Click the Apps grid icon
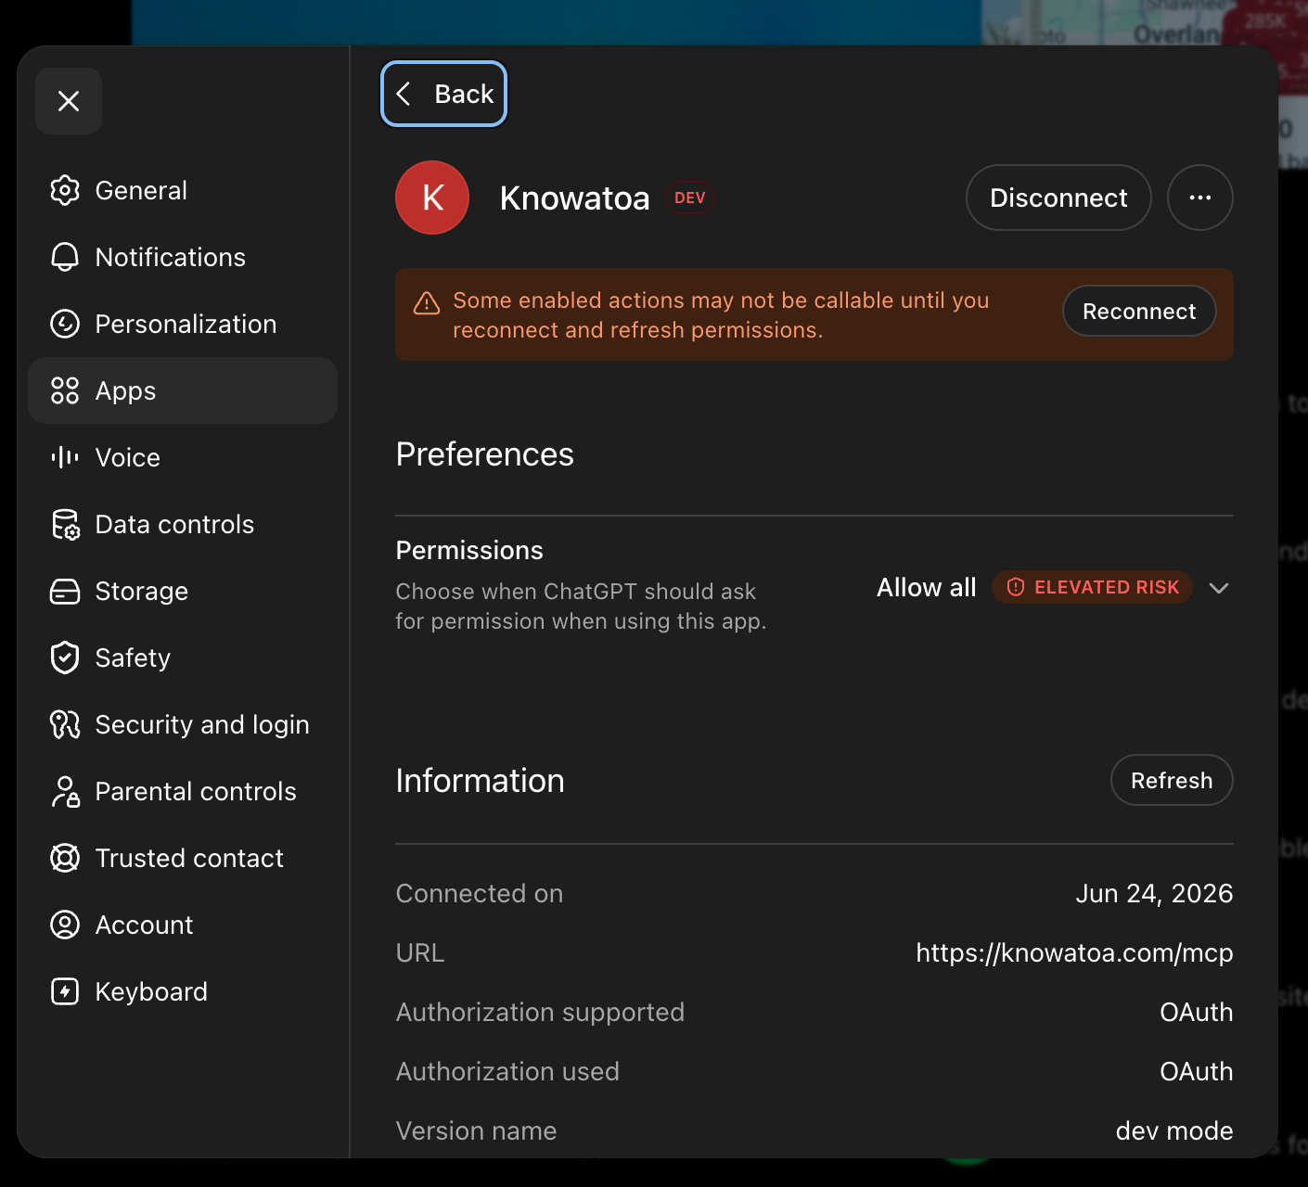The height and width of the screenshot is (1187, 1308). click(x=65, y=390)
